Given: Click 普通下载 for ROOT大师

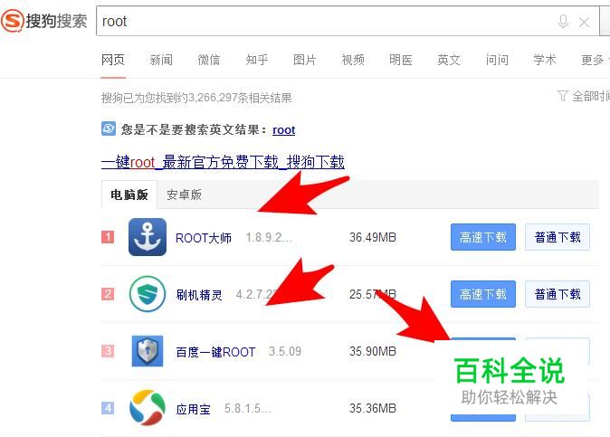Looking at the screenshot, I should (x=558, y=237).
